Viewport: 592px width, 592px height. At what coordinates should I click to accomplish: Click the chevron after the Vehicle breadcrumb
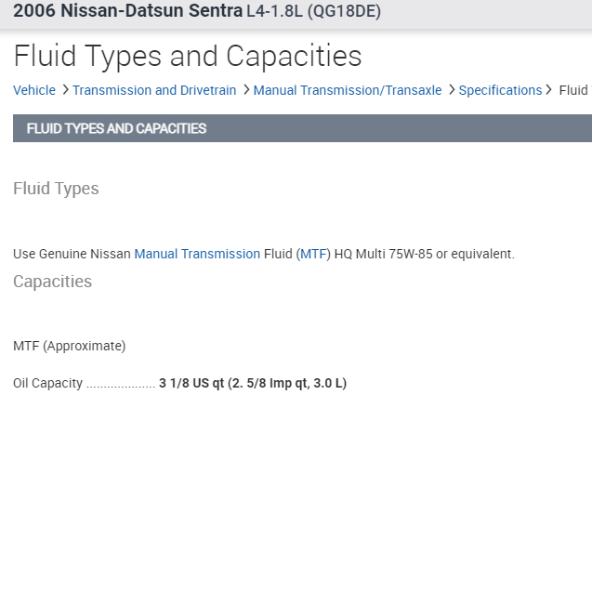tap(65, 90)
